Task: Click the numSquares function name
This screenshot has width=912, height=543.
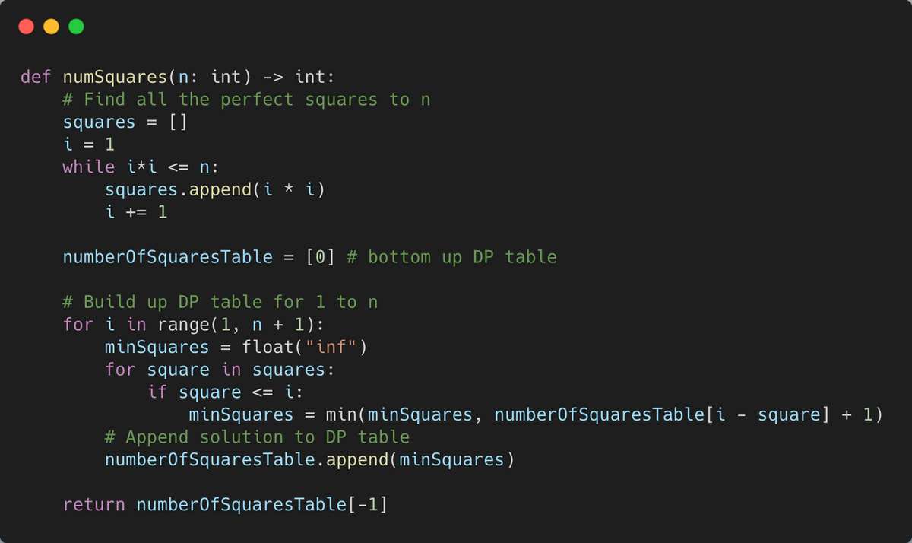Action: pos(115,77)
